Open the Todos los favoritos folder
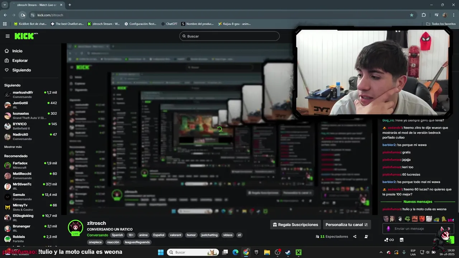Viewport: 459px width, 258px height. [x=441, y=24]
